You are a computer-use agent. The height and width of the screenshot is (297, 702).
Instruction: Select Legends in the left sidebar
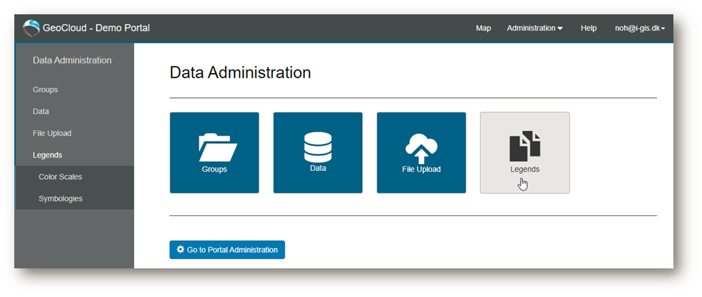[48, 155]
